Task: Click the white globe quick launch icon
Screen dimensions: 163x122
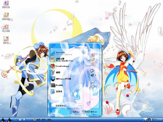Action: (x=20, y=120)
